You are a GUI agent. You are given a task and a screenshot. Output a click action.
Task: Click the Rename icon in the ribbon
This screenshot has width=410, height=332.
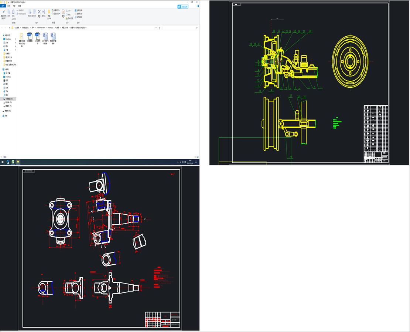point(44,12)
